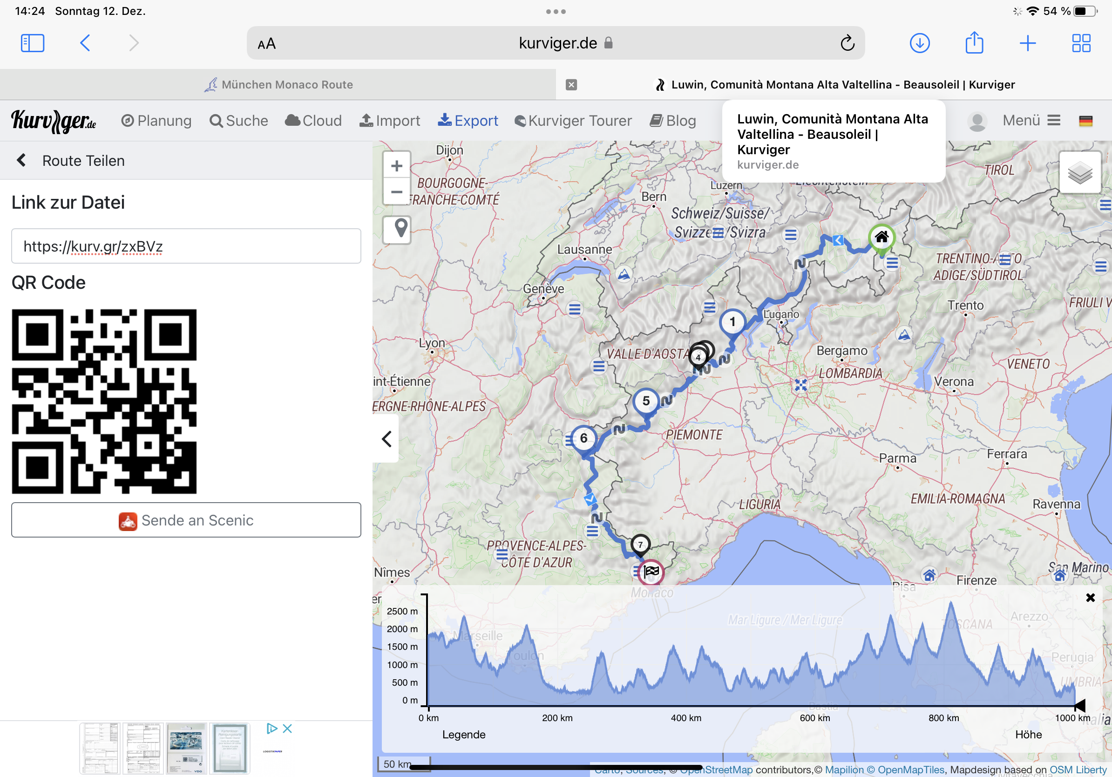Click the blue checkmark route marker

pyautogui.click(x=590, y=498)
